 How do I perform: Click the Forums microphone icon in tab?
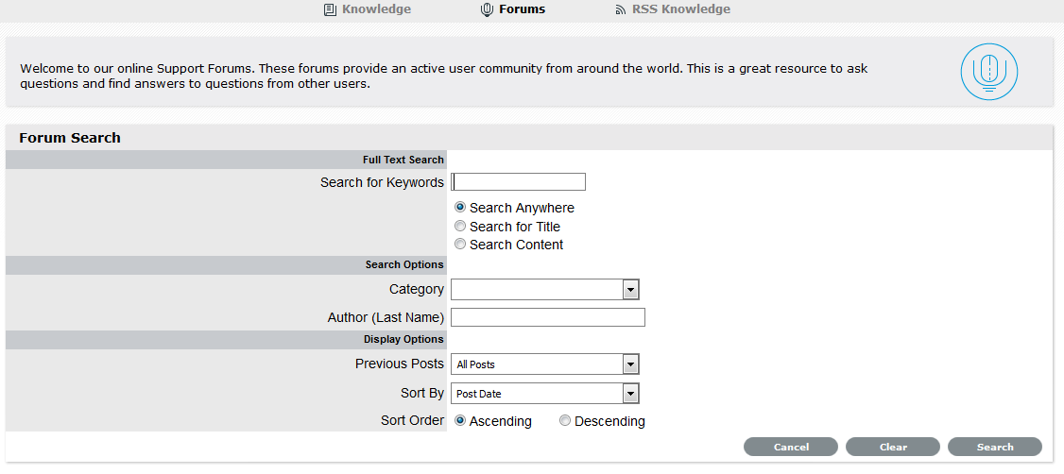point(488,9)
